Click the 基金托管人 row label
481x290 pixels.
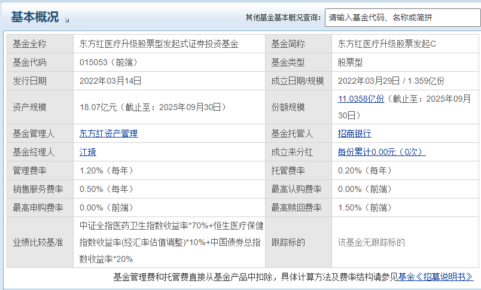pyautogui.click(x=292, y=133)
